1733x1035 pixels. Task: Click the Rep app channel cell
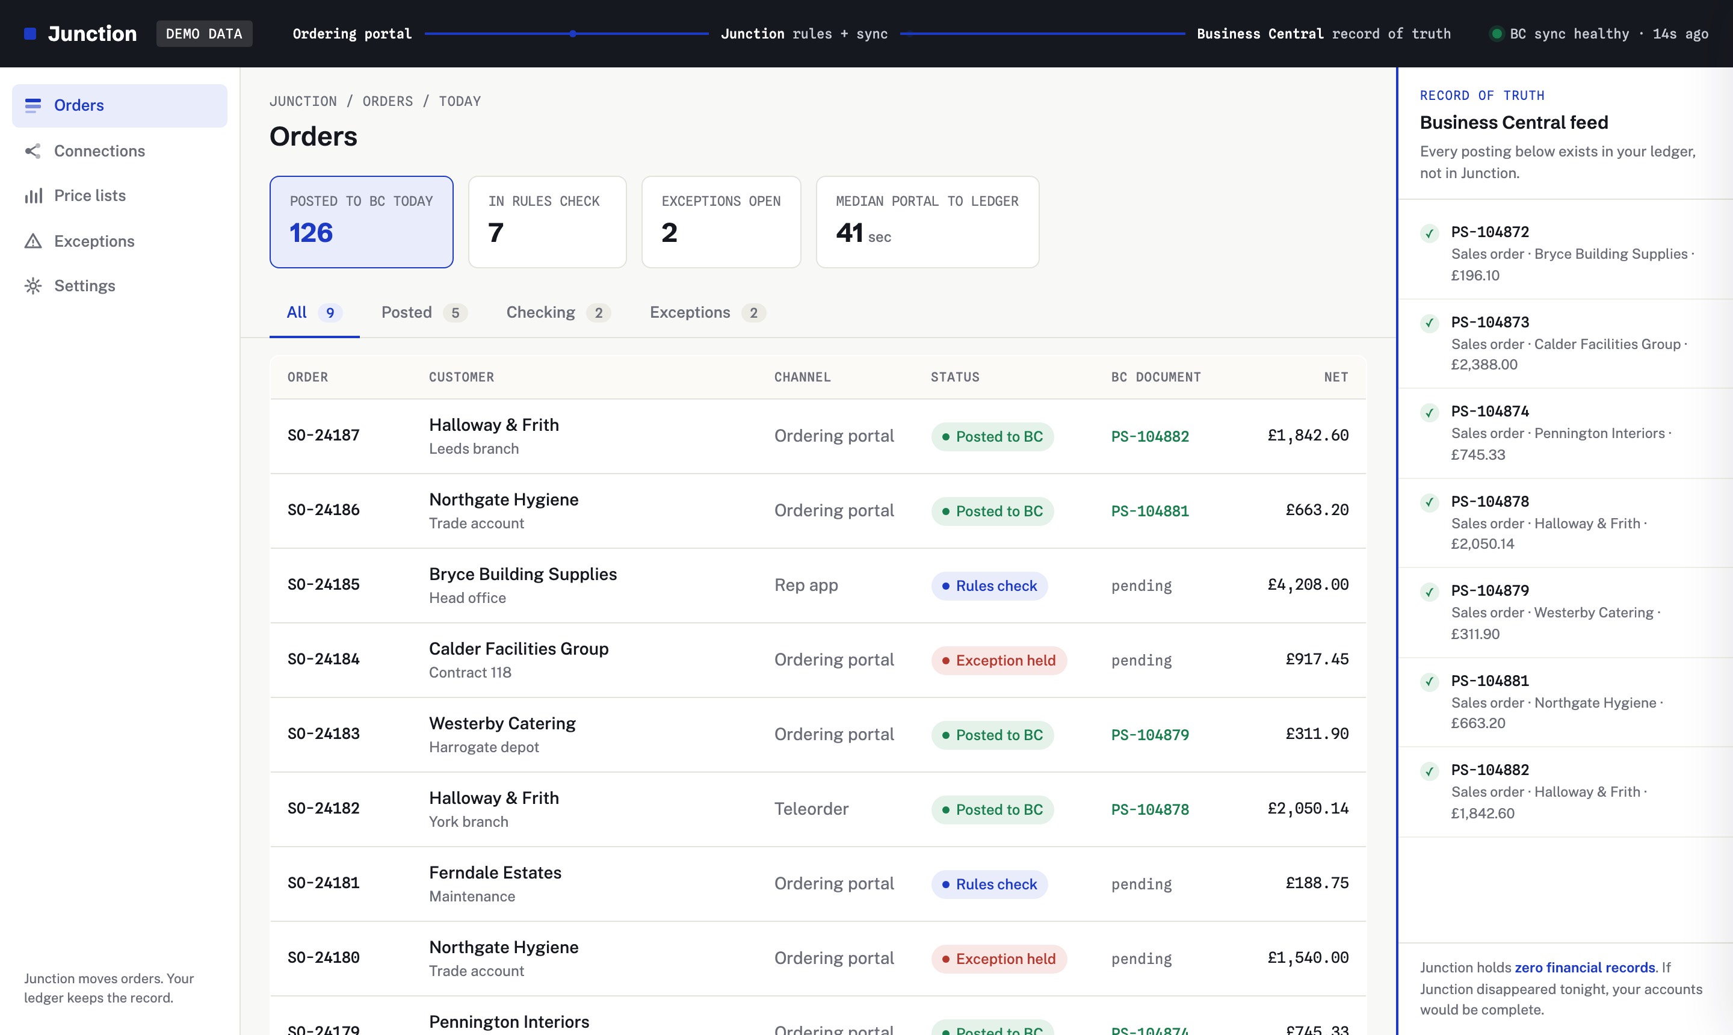point(806,585)
